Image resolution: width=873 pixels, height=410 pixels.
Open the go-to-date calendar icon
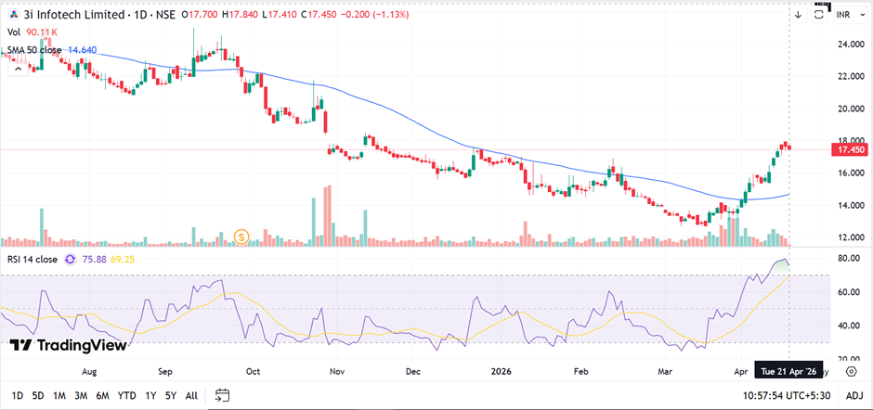(222, 395)
